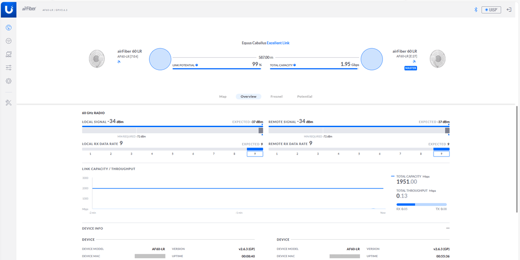Click the Link Potential info icon
Screen dimensions: 520x260
click(x=197, y=65)
